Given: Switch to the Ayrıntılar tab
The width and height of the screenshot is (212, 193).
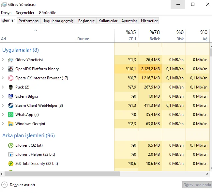Looking at the screenshot, I should coord(129,21).
